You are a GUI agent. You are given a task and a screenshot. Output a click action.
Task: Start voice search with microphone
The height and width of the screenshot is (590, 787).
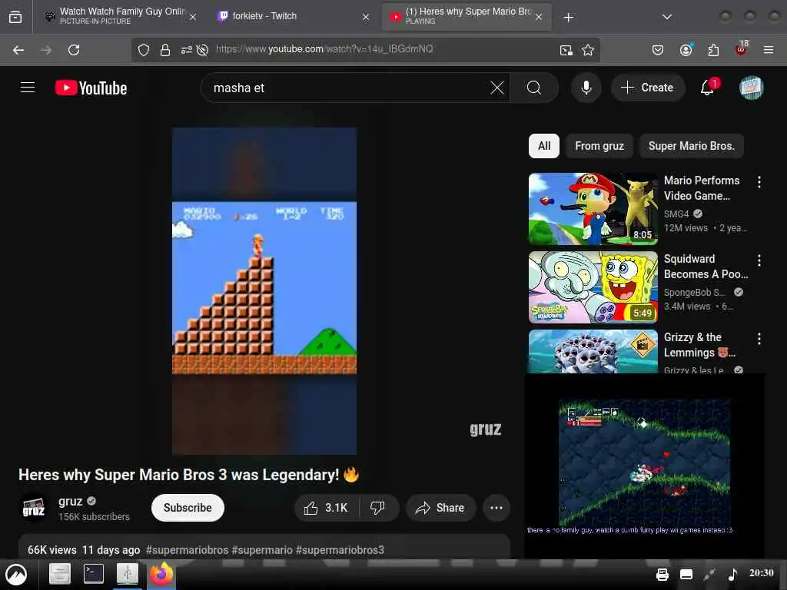586,88
